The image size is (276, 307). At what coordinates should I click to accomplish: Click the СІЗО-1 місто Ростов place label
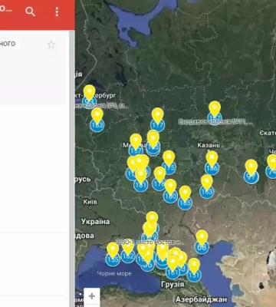click(149, 242)
